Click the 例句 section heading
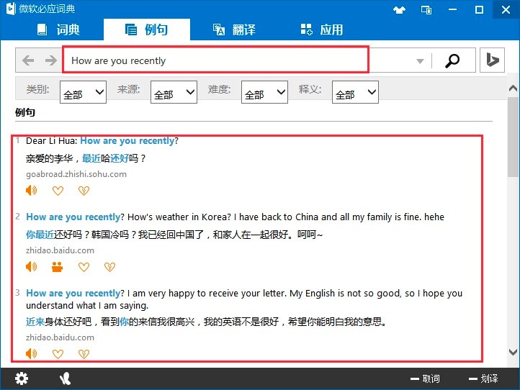The width and height of the screenshot is (520, 390). (25, 112)
